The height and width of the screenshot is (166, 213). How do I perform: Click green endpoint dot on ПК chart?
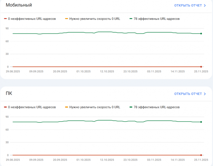[201, 122]
